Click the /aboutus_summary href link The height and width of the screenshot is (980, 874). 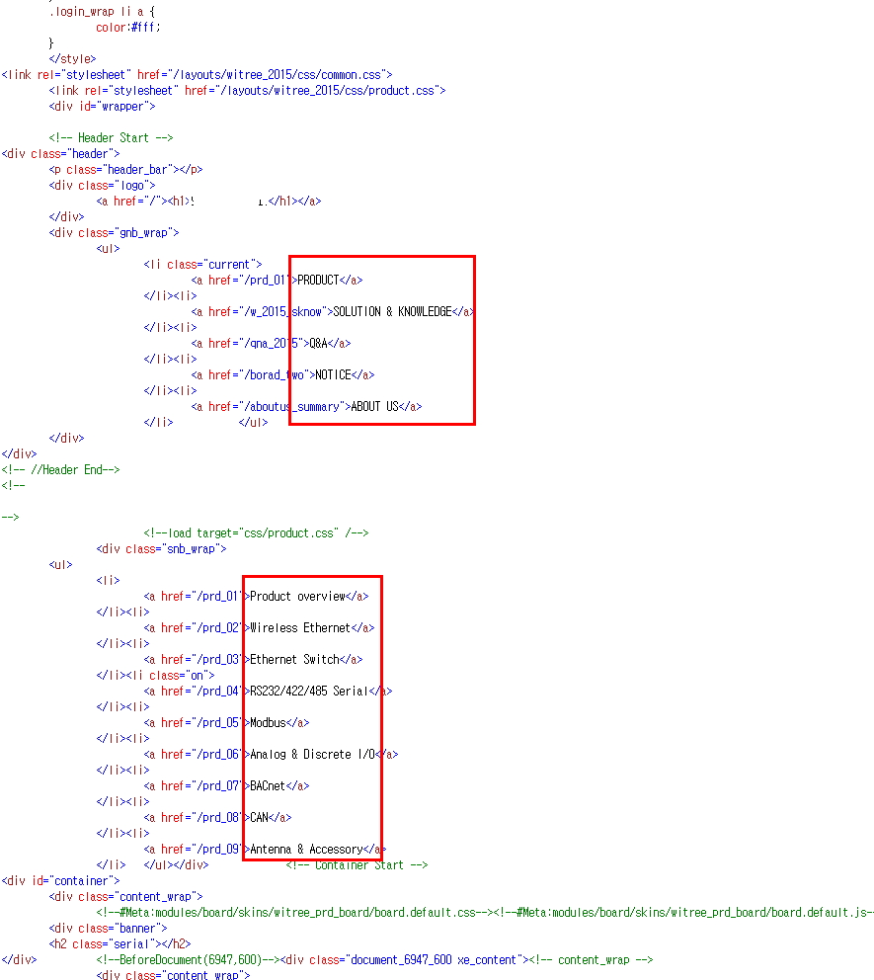[294, 406]
